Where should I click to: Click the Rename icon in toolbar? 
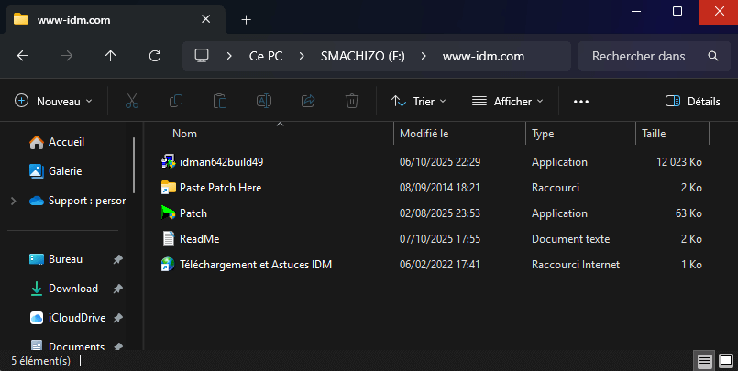click(264, 101)
